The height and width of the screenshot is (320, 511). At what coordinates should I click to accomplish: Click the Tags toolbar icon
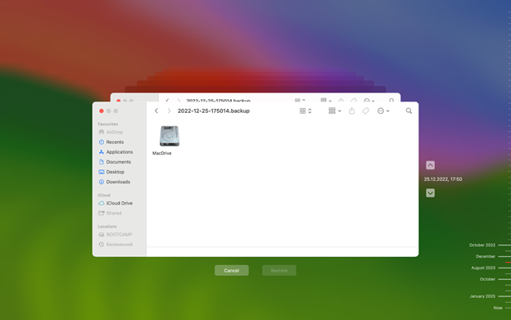366,111
